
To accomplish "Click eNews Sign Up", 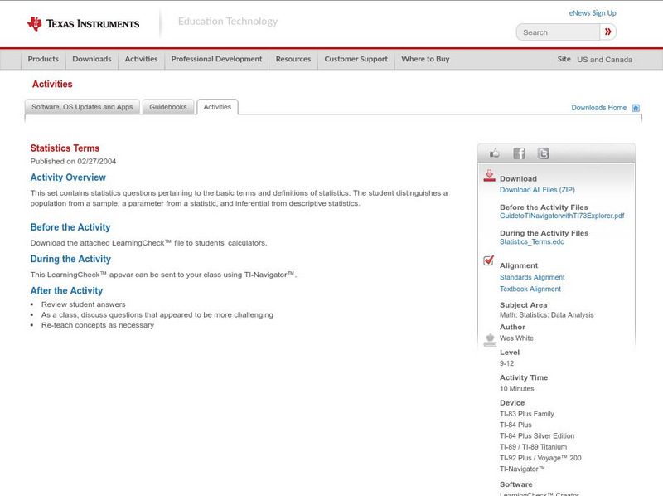I will point(592,12).
